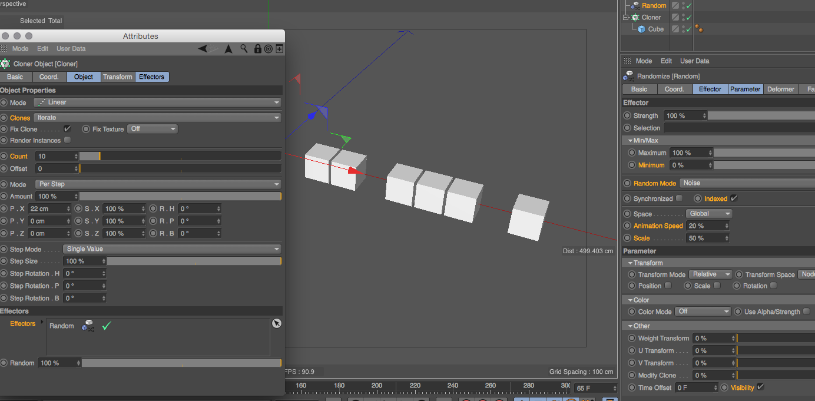Toggle the green enable check on the Cube row

click(x=688, y=29)
